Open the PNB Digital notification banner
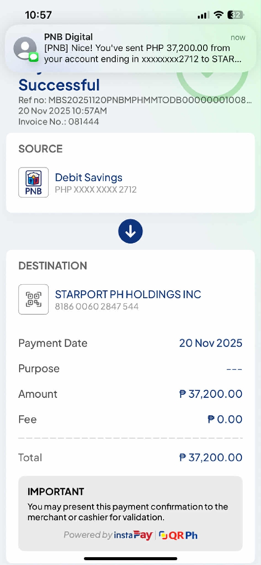Viewport: 261px width, 565px height. [x=130, y=48]
